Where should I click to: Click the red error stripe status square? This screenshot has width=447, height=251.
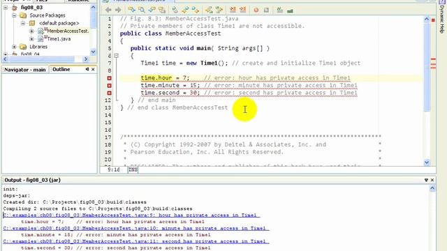click(x=433, y=20)
